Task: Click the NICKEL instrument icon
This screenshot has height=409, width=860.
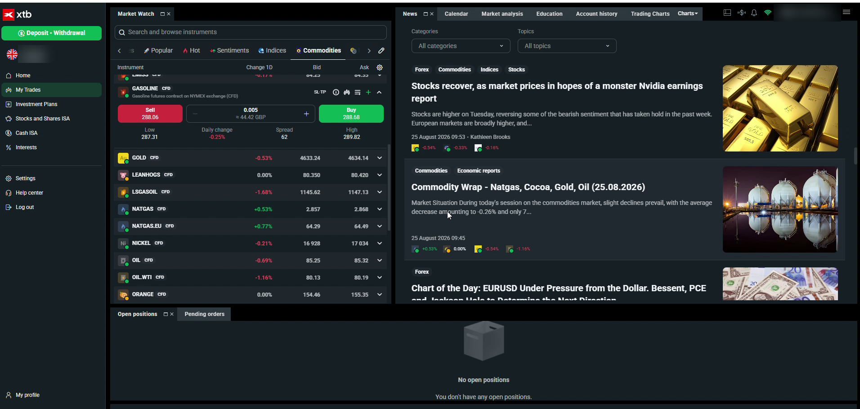Action: pos(123,244)
